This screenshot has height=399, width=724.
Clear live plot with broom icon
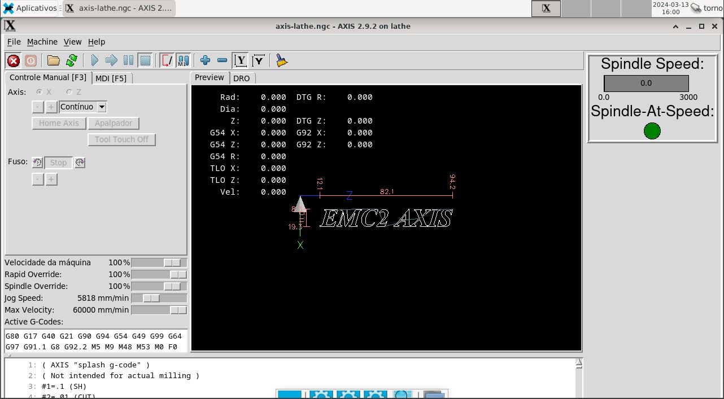(281, 60)
